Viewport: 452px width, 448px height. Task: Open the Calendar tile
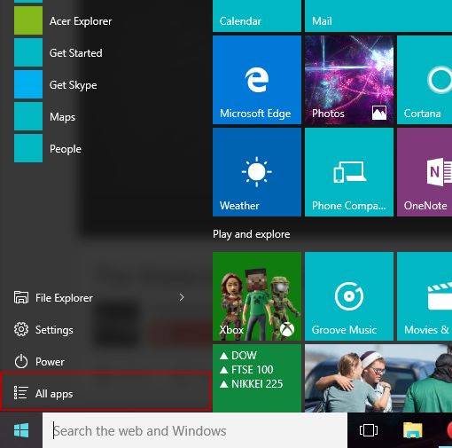(257, 16)
